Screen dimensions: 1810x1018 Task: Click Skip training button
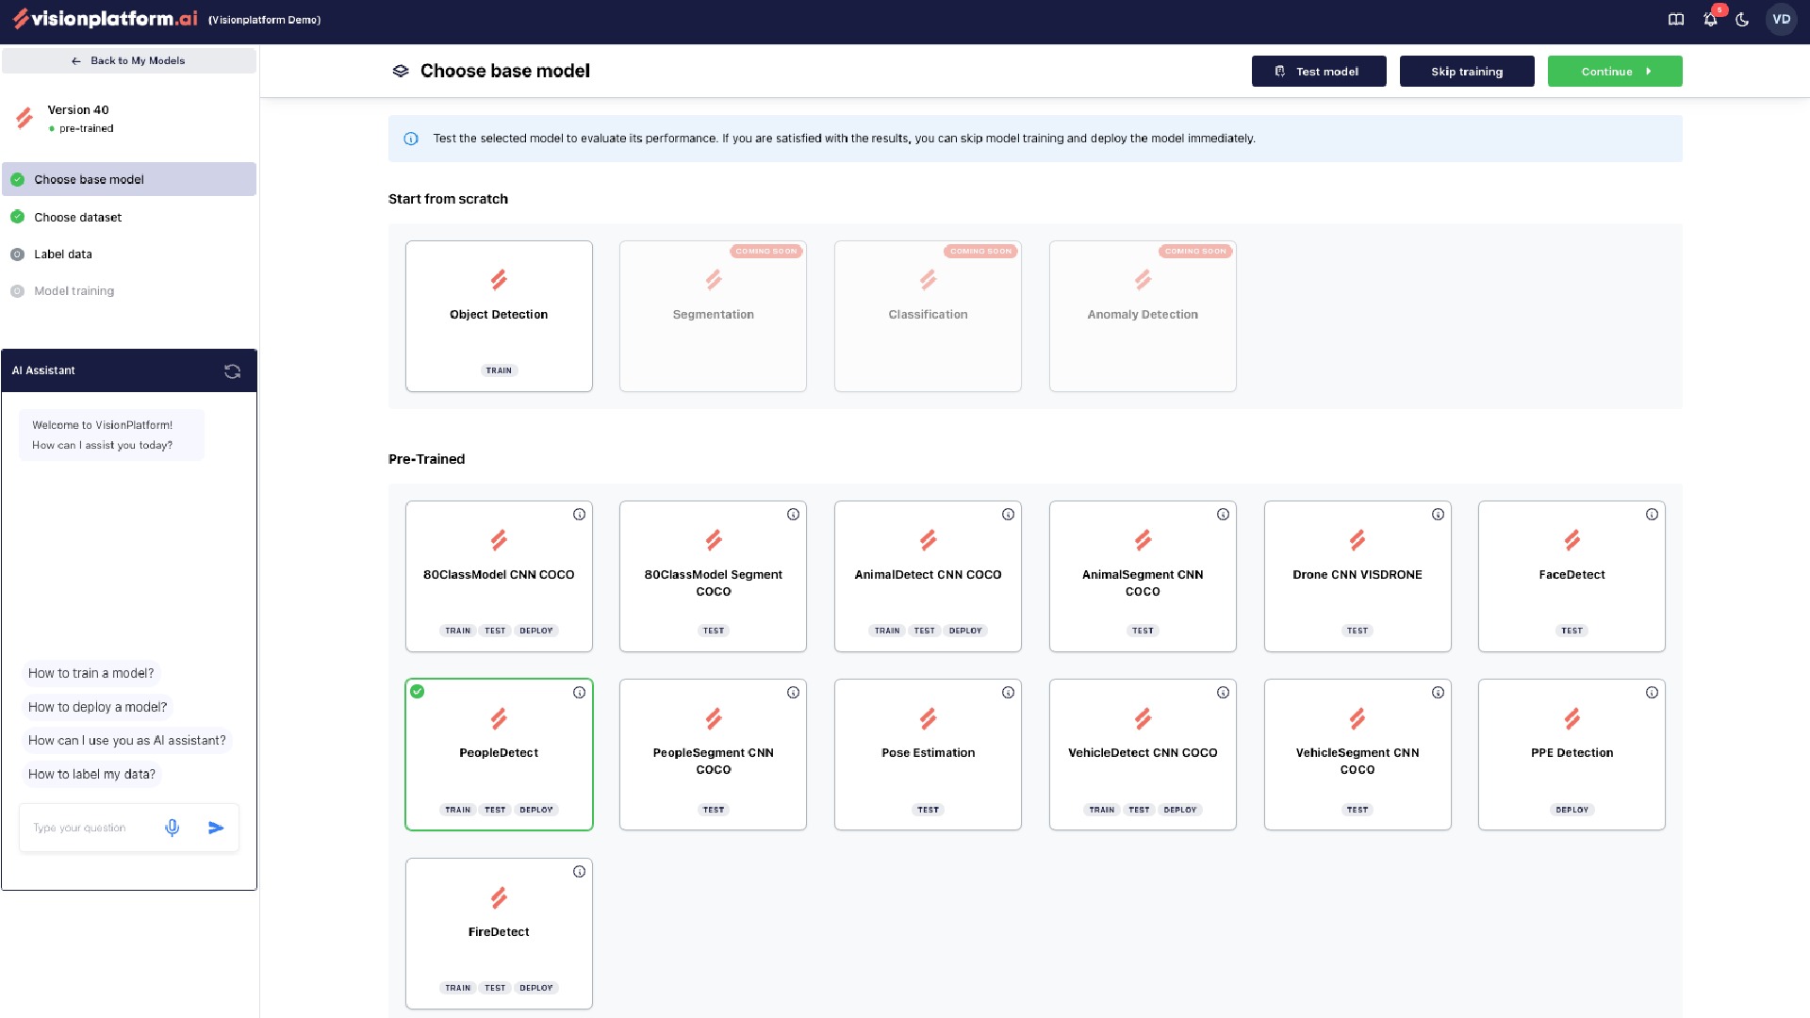click(1467, 72)
